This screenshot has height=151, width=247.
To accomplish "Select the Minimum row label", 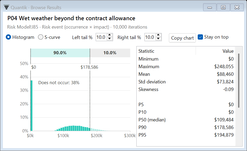I will (148, 59).
